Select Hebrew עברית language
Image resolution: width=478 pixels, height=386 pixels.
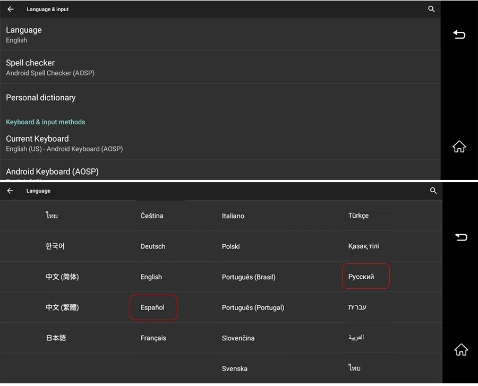click(x=357, y=307)
